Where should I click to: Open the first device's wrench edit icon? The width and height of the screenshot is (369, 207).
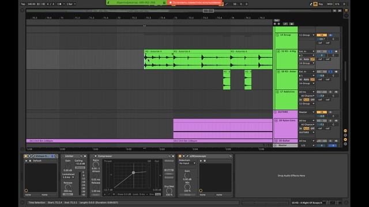33,156
